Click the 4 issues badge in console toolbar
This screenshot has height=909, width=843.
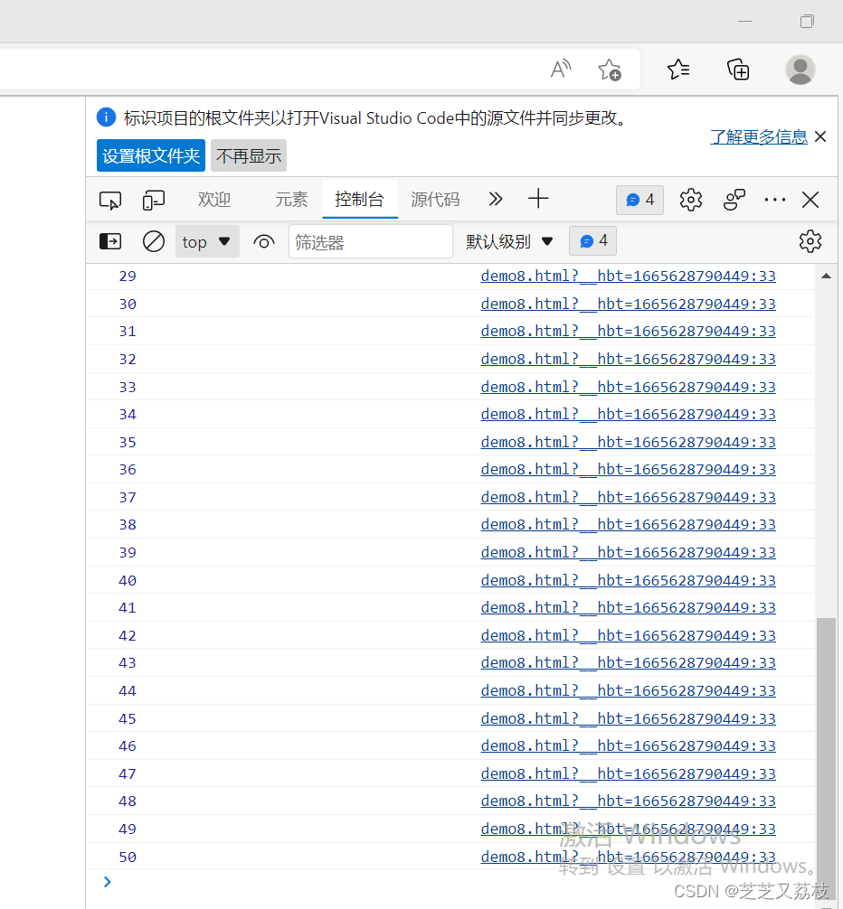tap(593, 240)
